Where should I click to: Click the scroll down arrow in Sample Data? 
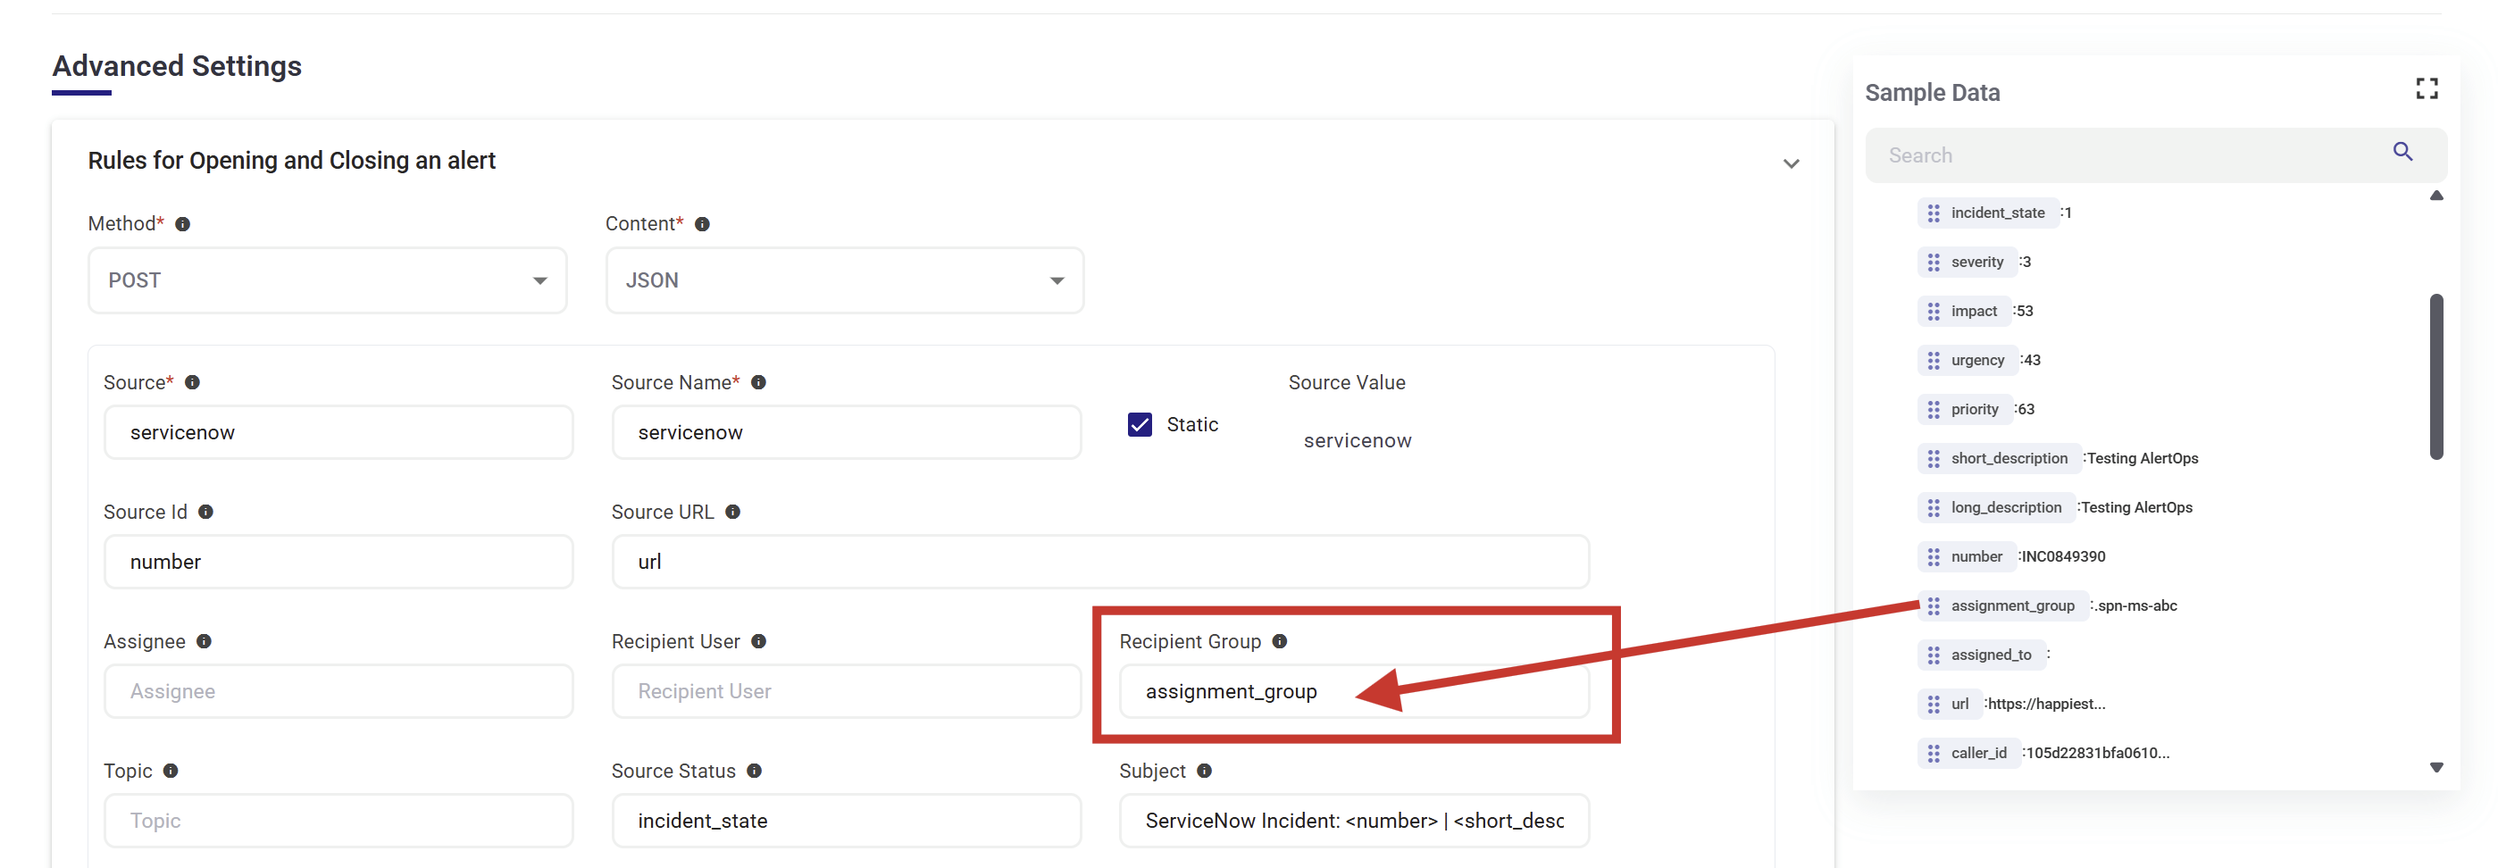(2435, 767)
